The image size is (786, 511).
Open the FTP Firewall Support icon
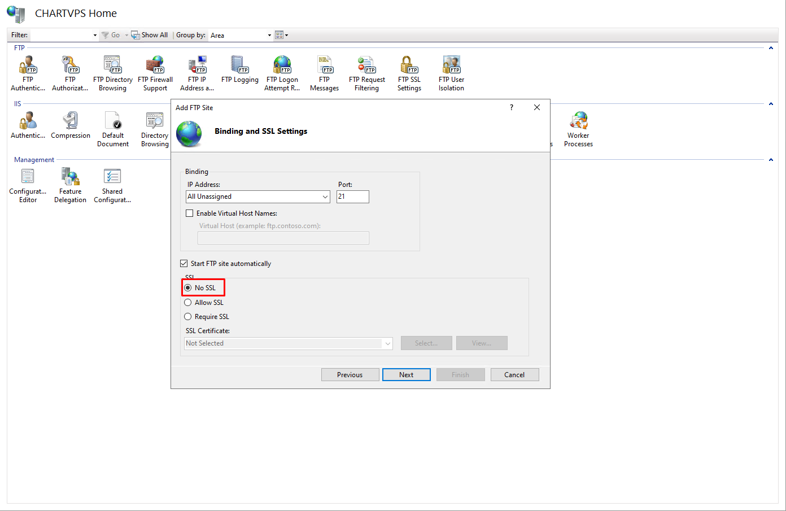click(155, 73)
